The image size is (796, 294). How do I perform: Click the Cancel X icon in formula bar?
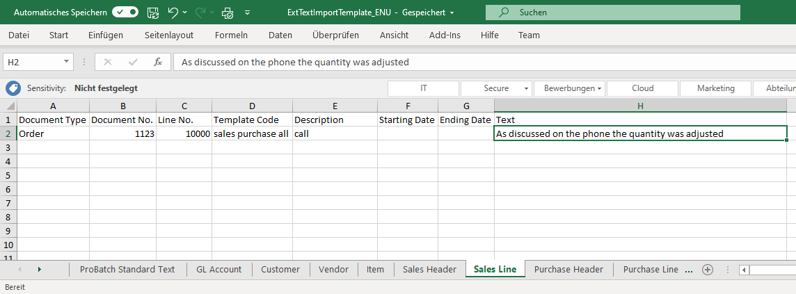click(108, 62)
